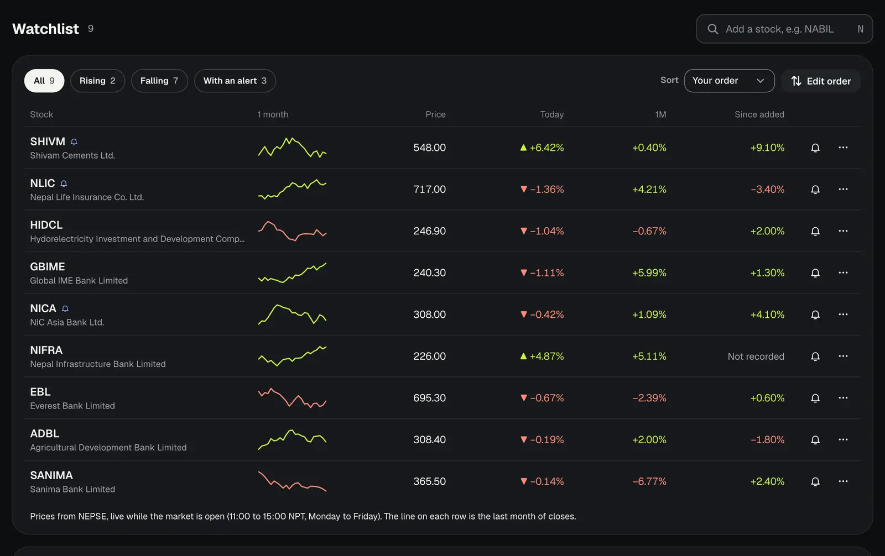Click the alert bell for NICA row
Image resolution: width=885 pixels, height=556 pixels.
[815, 314]
